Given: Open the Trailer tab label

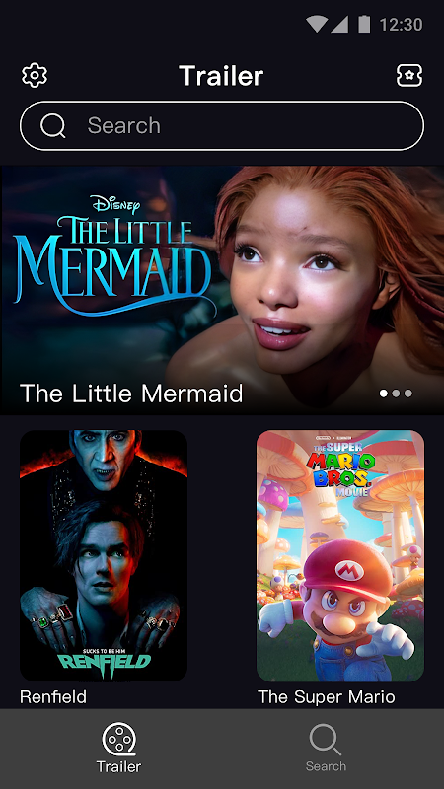Looking at the screenshot, I should coord(118,766).
